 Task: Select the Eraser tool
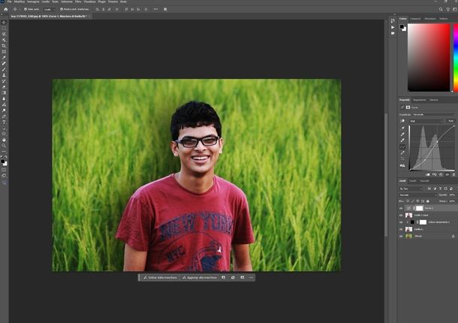tap(4, 87)
